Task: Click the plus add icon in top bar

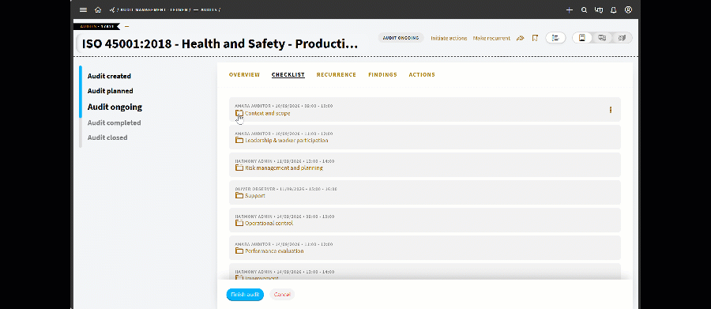Action: (570, 9)
